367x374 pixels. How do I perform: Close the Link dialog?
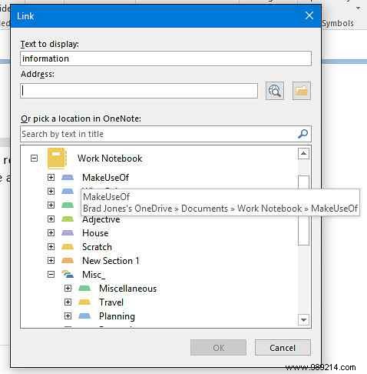(x=309, y=15)
